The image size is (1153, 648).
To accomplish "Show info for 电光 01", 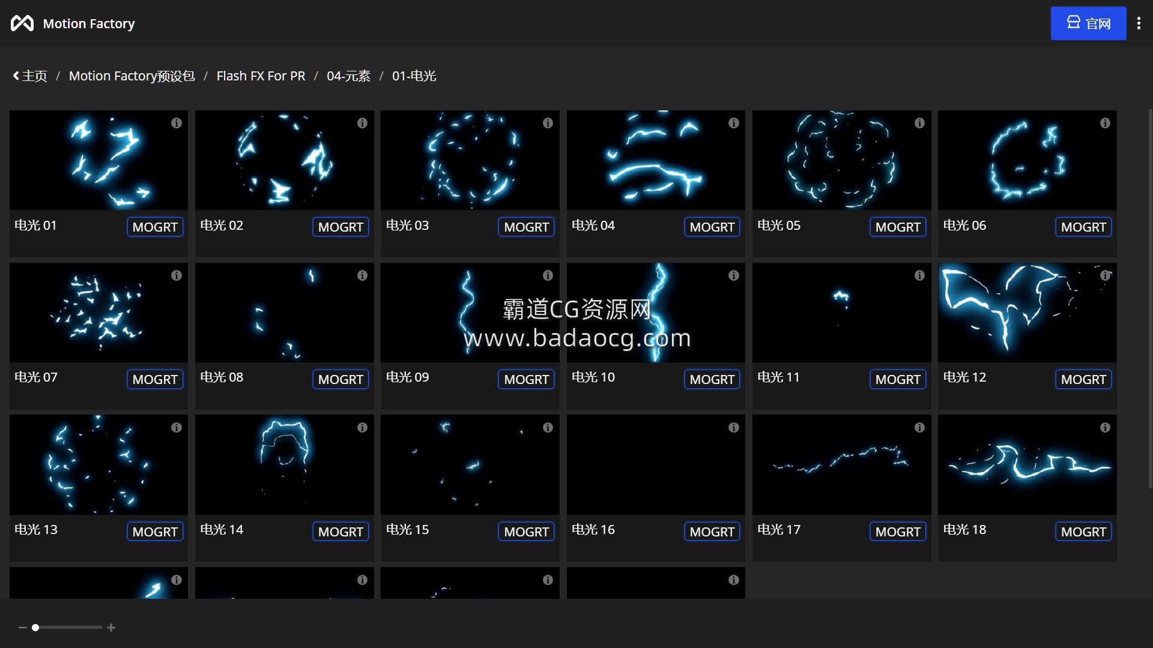I will [x=176, y=123].
